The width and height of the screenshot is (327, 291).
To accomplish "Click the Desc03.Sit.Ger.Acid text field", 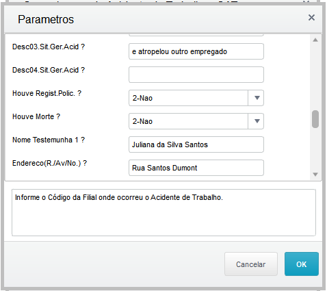I will pos(196,51).
